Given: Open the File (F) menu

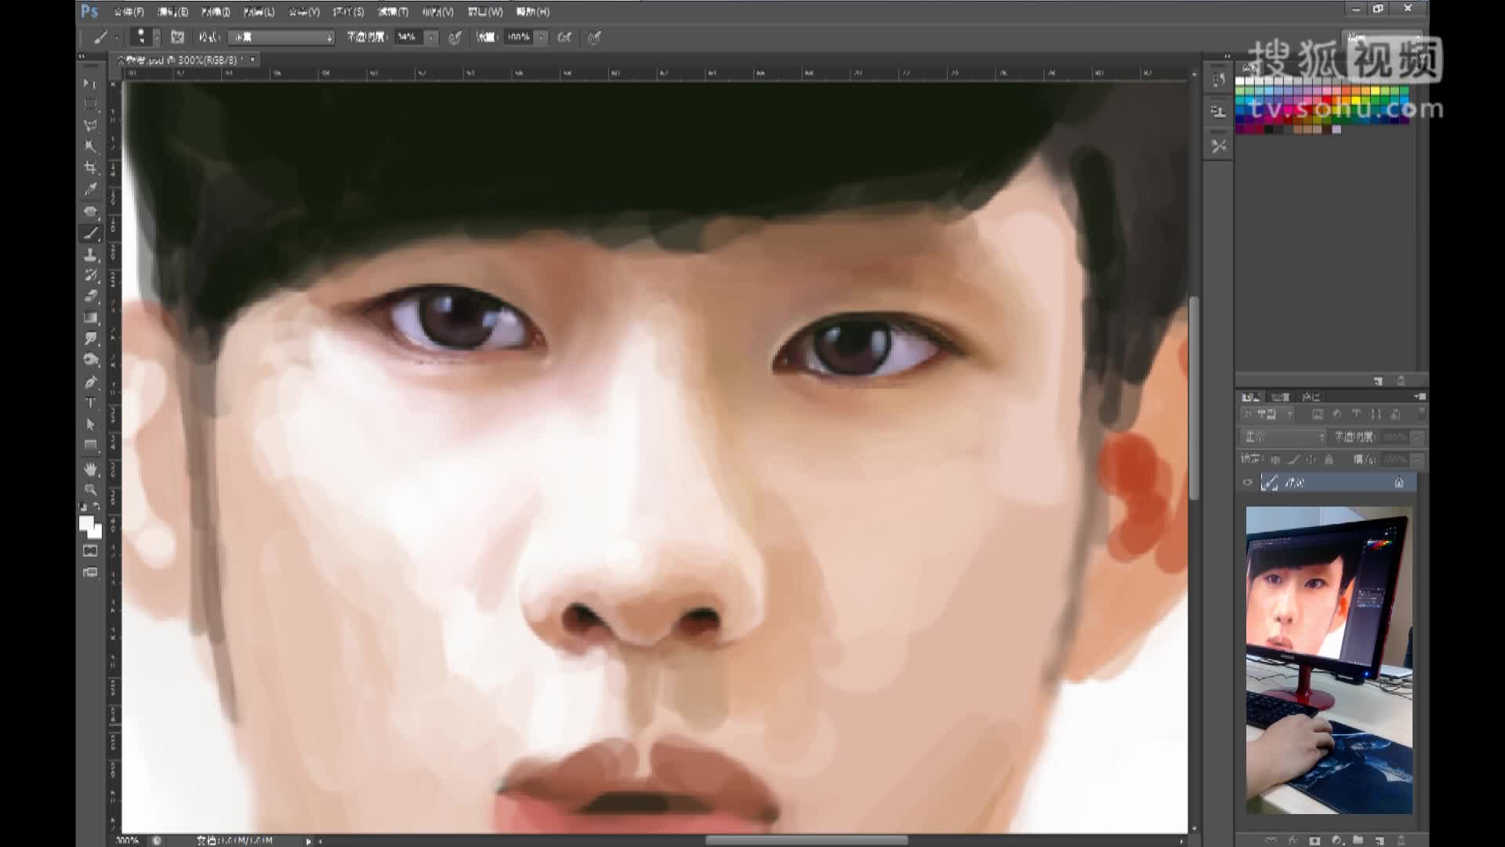Looking at the screenshot, I should coord(129,12).
